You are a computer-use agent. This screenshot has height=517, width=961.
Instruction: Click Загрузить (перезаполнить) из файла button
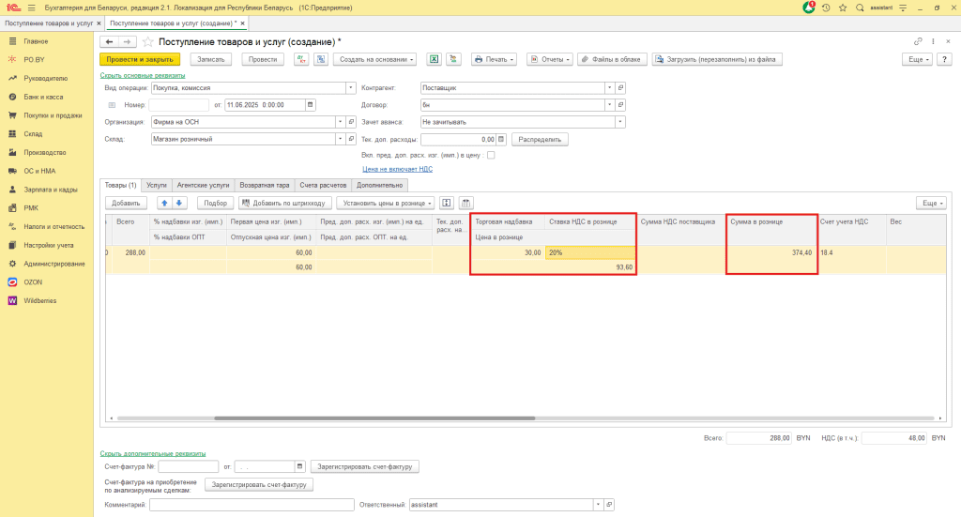717,59
